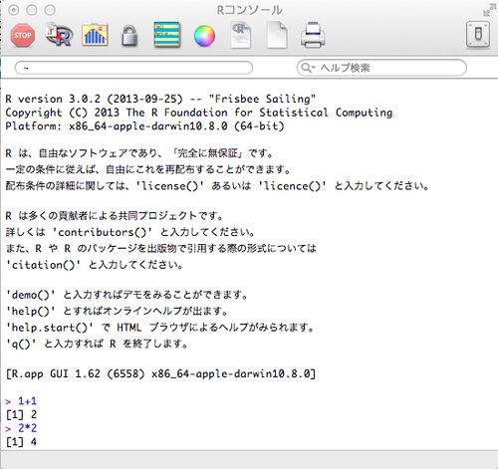
Task: Click the bottom status bar
Action: point(249,460)
